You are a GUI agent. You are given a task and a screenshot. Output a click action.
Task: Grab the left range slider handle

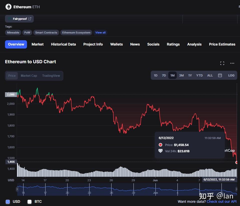17,189
